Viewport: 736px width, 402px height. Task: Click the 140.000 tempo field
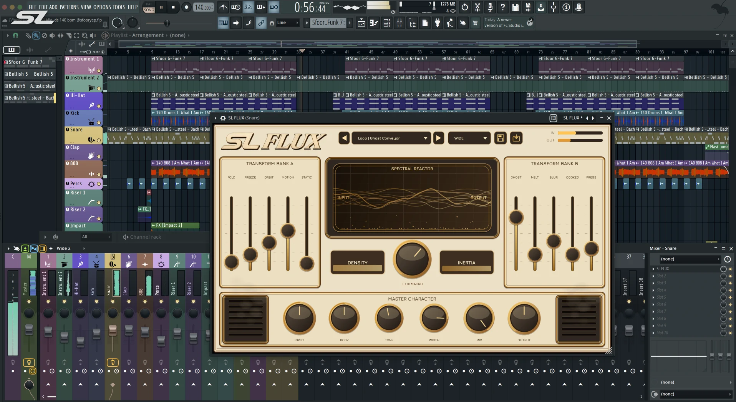203,7
